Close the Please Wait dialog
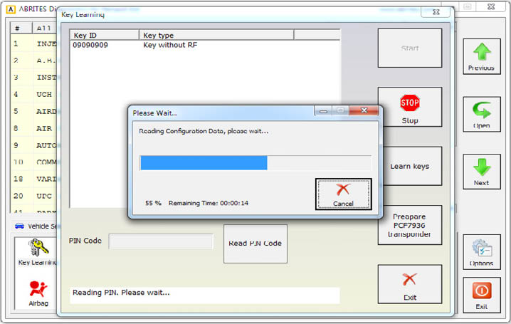 click(x=364, y=112)
